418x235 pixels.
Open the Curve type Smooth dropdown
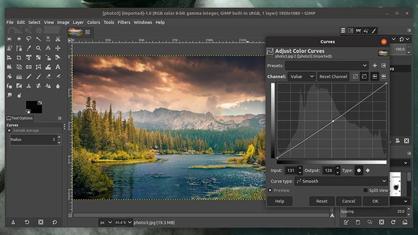point(342,181)
